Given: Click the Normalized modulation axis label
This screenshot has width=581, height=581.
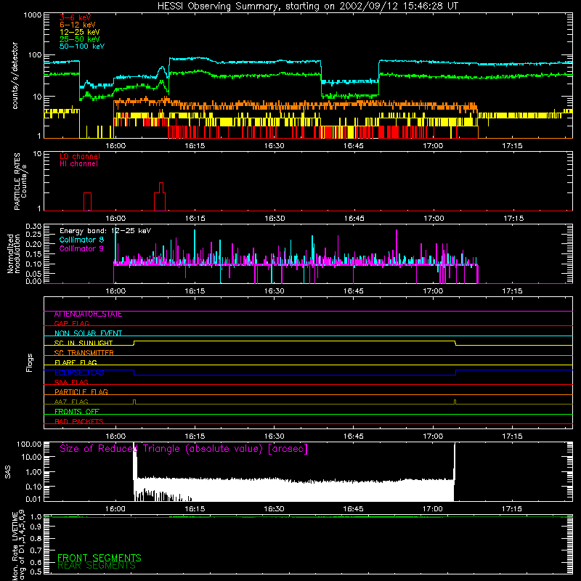Looking at the screenshot, I should 14,253.
